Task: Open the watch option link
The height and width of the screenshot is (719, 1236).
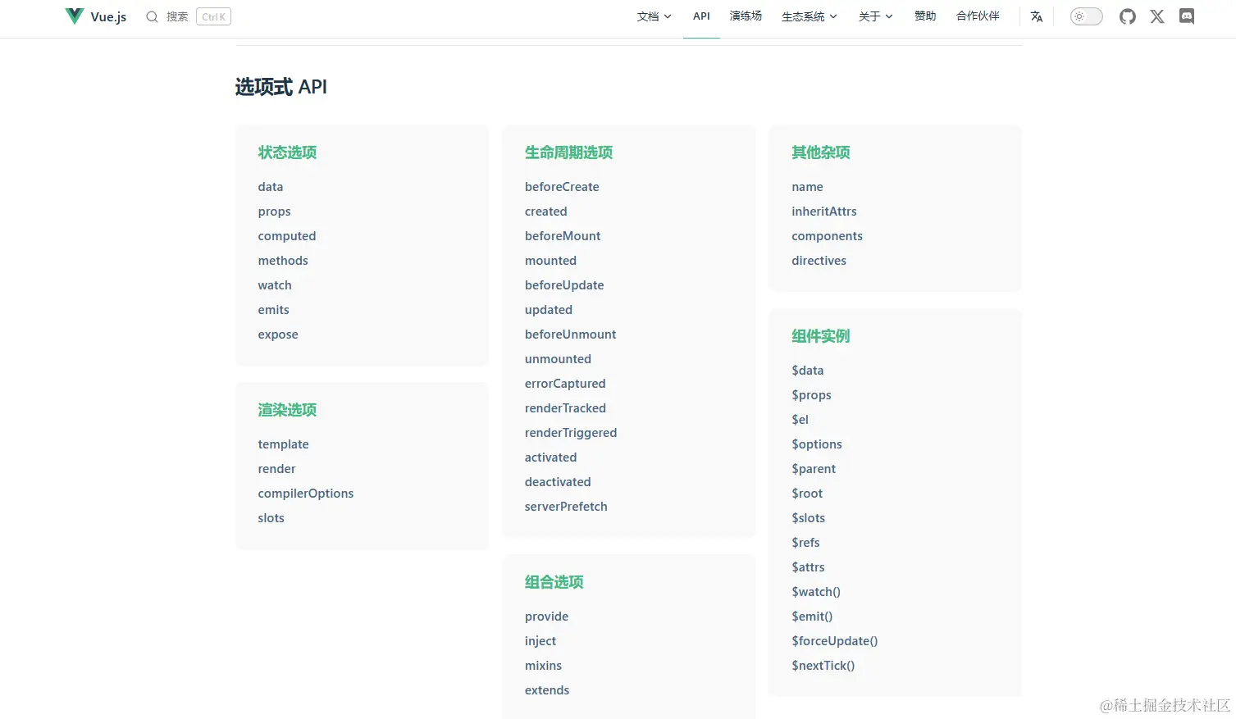Action: 275,285
